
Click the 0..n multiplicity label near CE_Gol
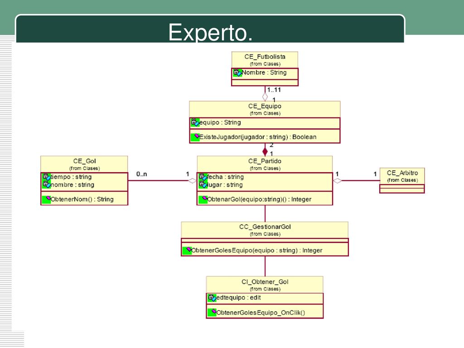coord(142,174)
